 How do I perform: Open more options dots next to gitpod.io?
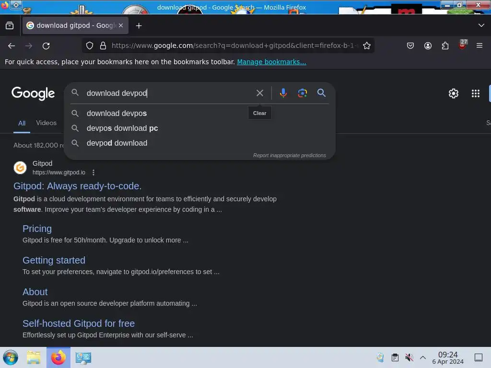point(94,172)
